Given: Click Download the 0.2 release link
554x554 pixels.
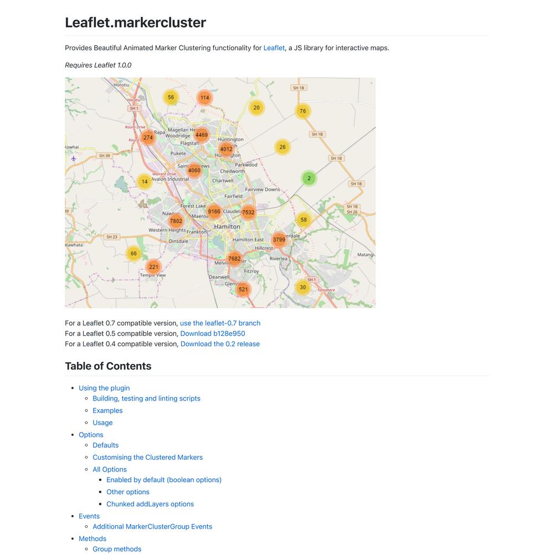Looking at the screenshot, I should [x=220, y=344].
